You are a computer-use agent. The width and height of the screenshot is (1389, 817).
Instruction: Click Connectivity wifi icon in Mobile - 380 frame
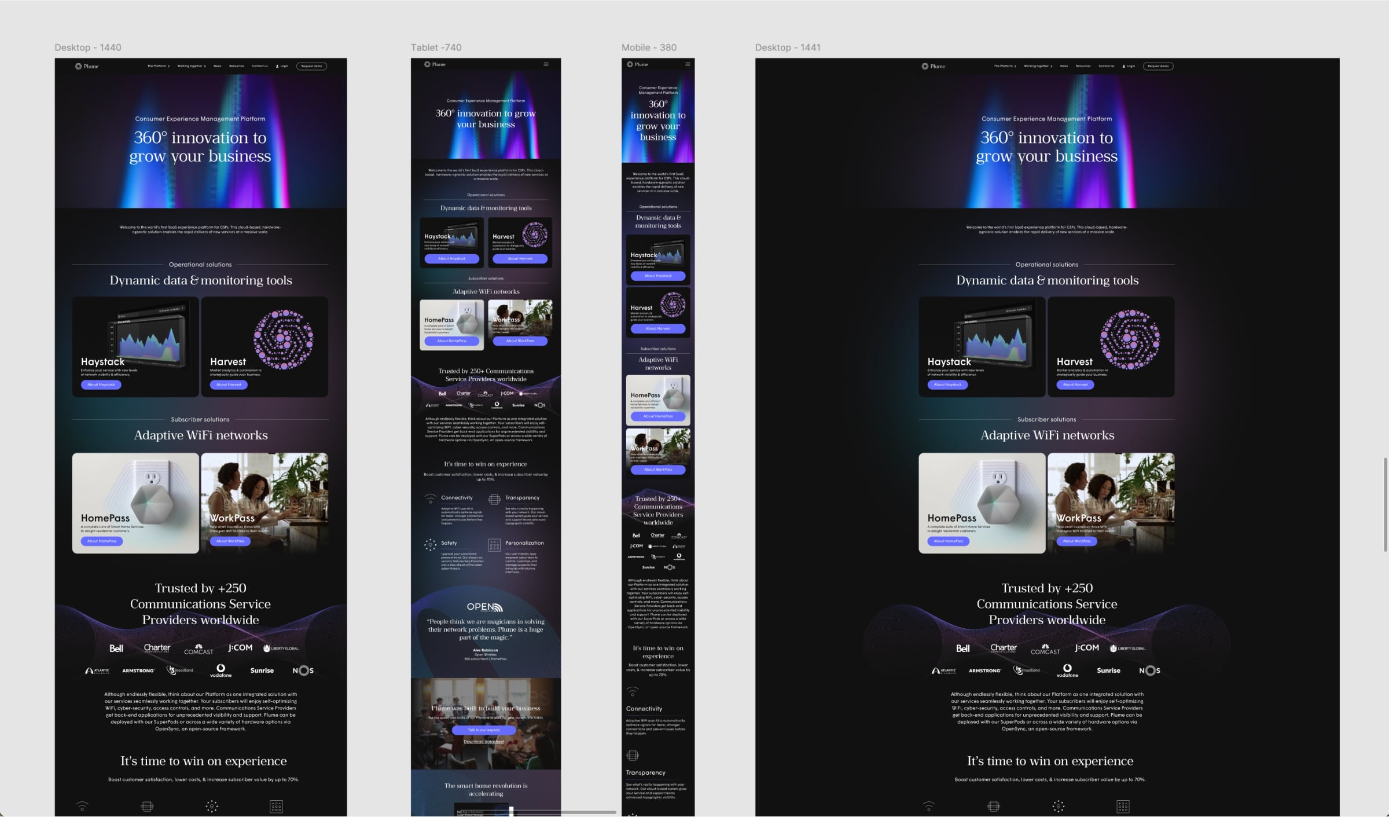pos(633,691)
